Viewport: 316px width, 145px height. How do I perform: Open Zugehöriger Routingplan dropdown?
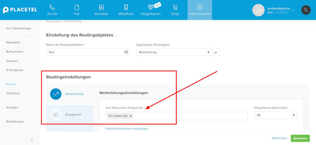pyautogui.click(x=174, y=52)
